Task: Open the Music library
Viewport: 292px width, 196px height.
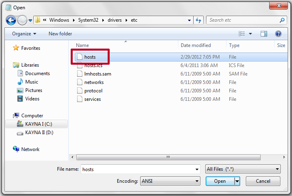Action: coord(31,82)
